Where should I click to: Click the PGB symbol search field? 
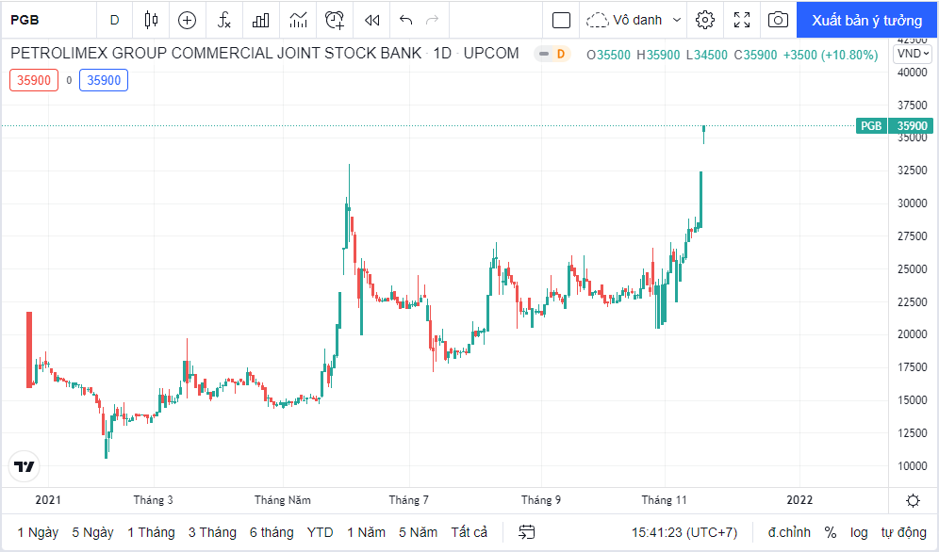click(47, 20)
